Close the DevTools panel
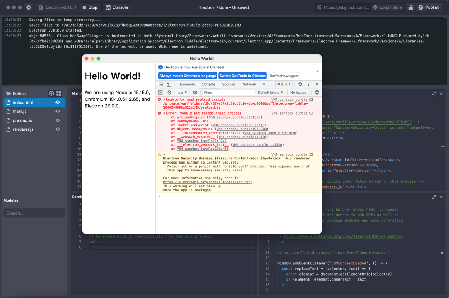Screen dimensions: 449x298 point(317,84)
